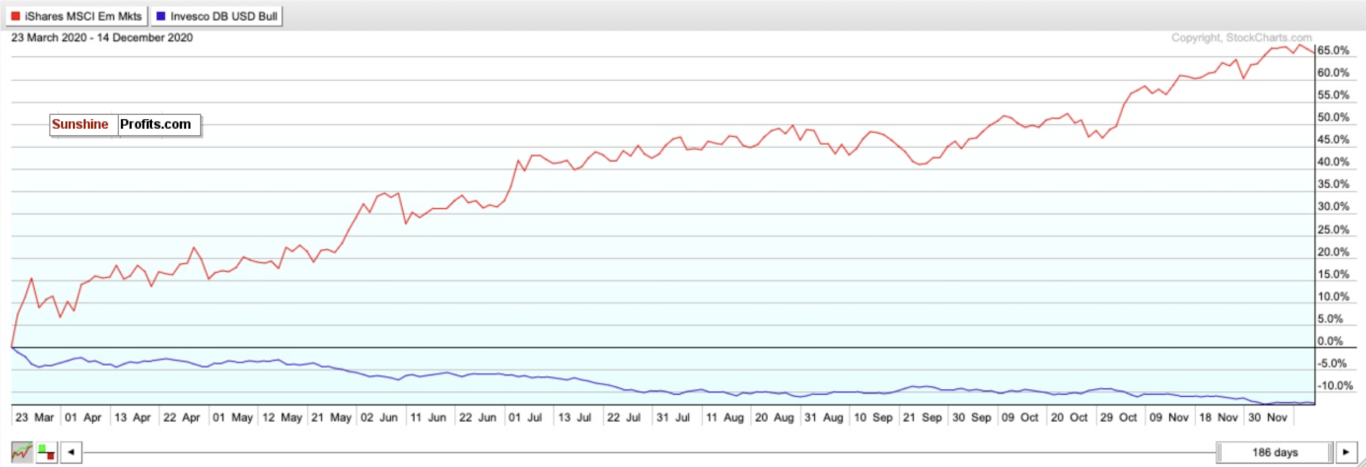The width and height of the screenshot is (1366, 467).
Task: Click the 23 Mar date label
Action: pyautogui.click(x=34, y=417)
